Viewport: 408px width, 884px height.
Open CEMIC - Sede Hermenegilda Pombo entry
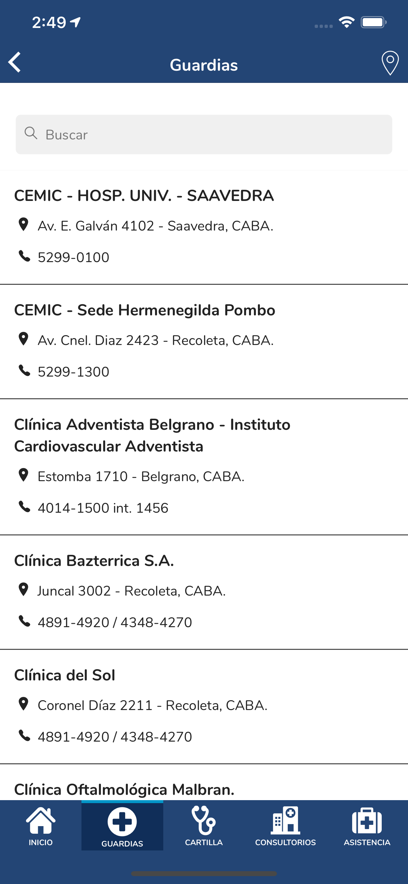[x=204, y=342]
